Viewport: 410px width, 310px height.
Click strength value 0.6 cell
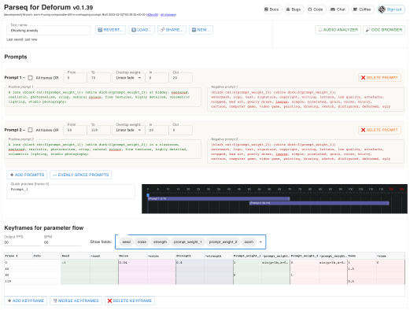[190, 262]
